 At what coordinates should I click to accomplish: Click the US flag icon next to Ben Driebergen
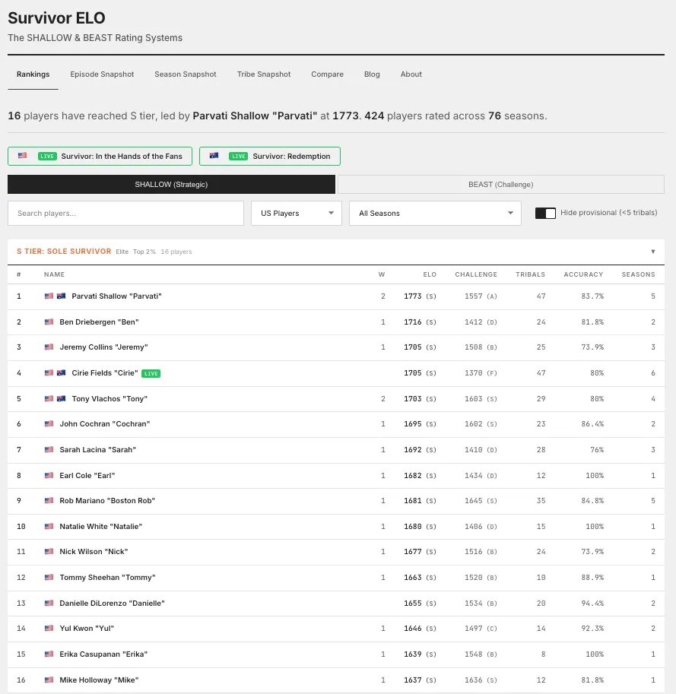click(49, 322)
